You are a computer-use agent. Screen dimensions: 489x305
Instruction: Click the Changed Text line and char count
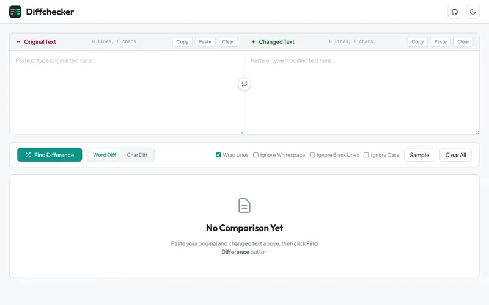351,41
